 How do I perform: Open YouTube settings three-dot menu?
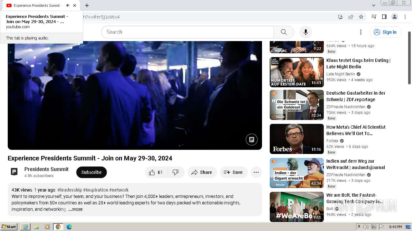point(361,32)
